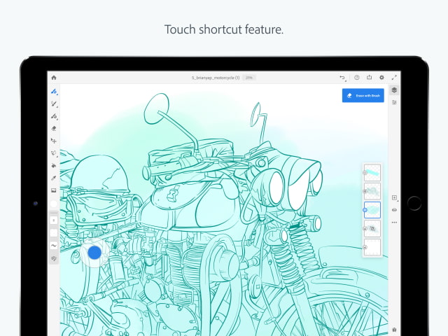Select the Eraser tool
The height and width of the screenshot is (336, 448).
tap(54, 129)
